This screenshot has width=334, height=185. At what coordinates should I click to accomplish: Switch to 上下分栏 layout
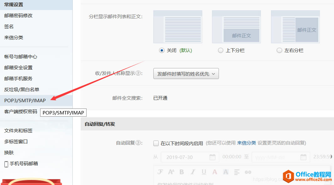220,50
